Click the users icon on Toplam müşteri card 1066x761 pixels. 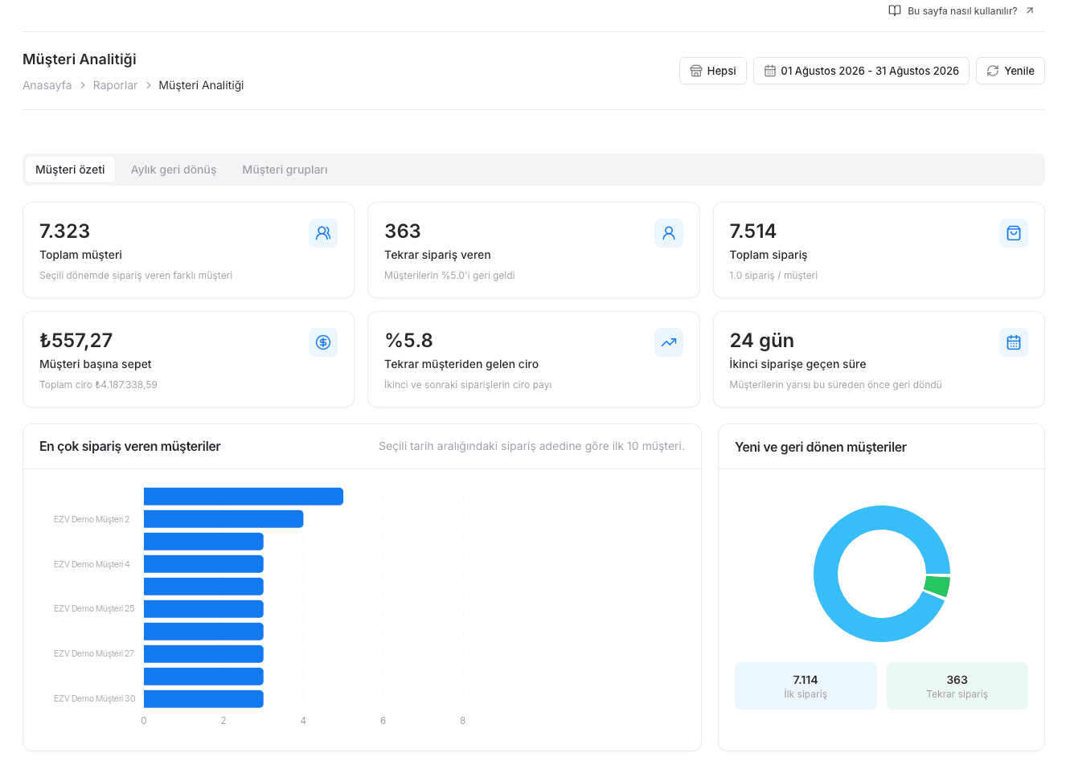[323, 233]
